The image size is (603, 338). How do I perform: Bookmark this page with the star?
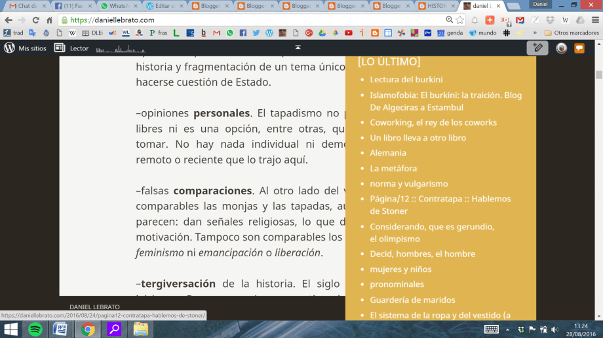[x=460, y=20]
